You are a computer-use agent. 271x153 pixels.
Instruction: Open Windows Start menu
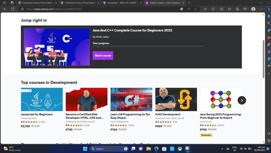tap(85, 149)
